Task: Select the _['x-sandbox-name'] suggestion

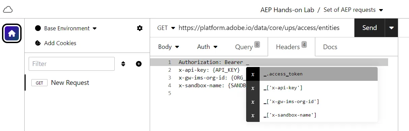Action: tap(312, 115)
